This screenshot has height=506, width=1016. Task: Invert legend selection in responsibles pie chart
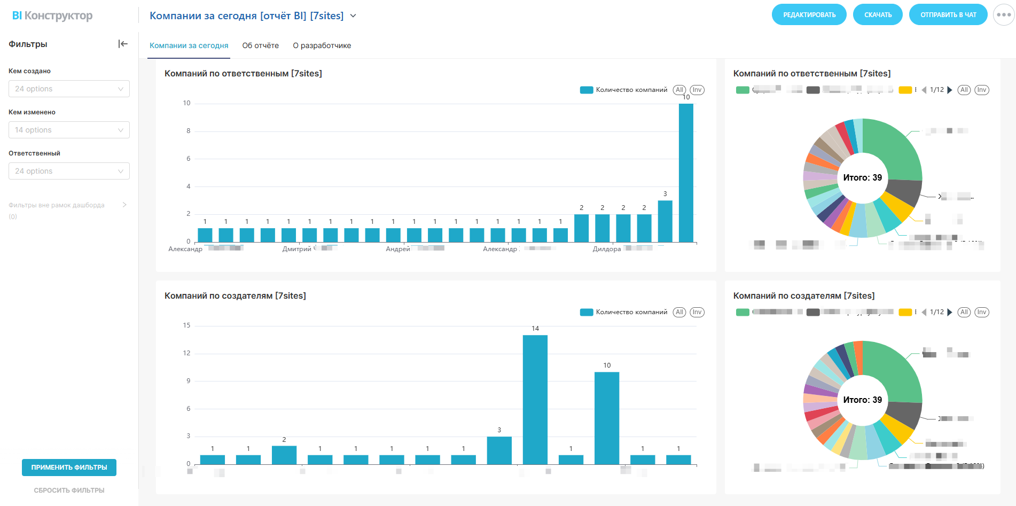click(x=981, y=90)
